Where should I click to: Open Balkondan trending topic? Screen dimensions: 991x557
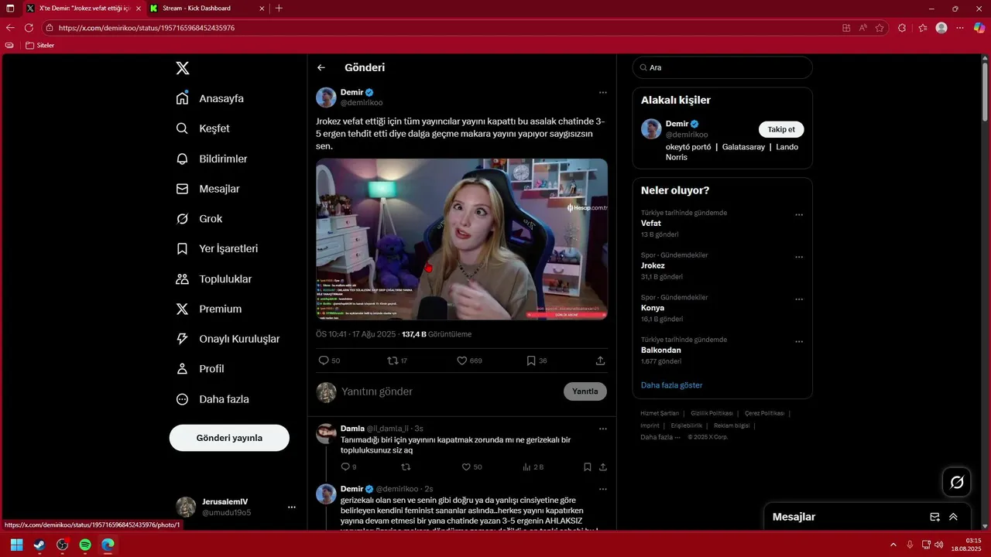tap(661, 350)
